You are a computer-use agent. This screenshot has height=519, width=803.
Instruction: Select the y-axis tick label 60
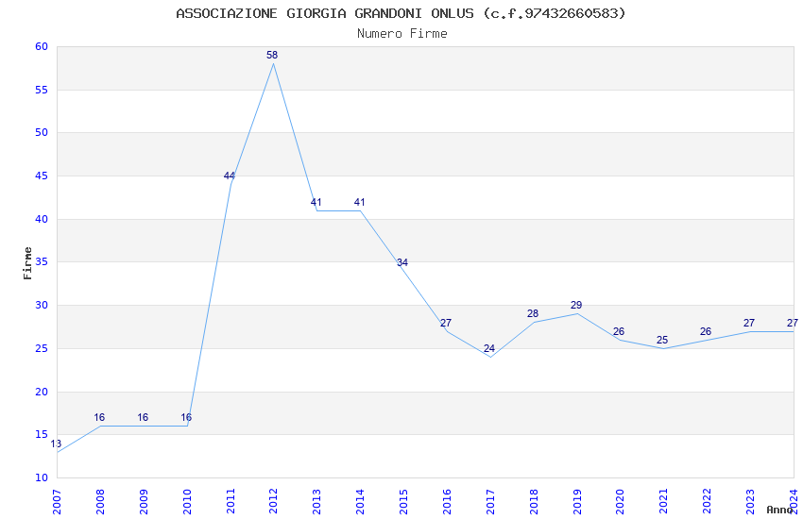pyautogui.click(x=42, y=46)
